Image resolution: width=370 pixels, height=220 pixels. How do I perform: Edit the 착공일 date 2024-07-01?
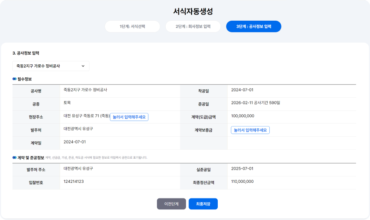pyautogui.click(x=242, y=90)
